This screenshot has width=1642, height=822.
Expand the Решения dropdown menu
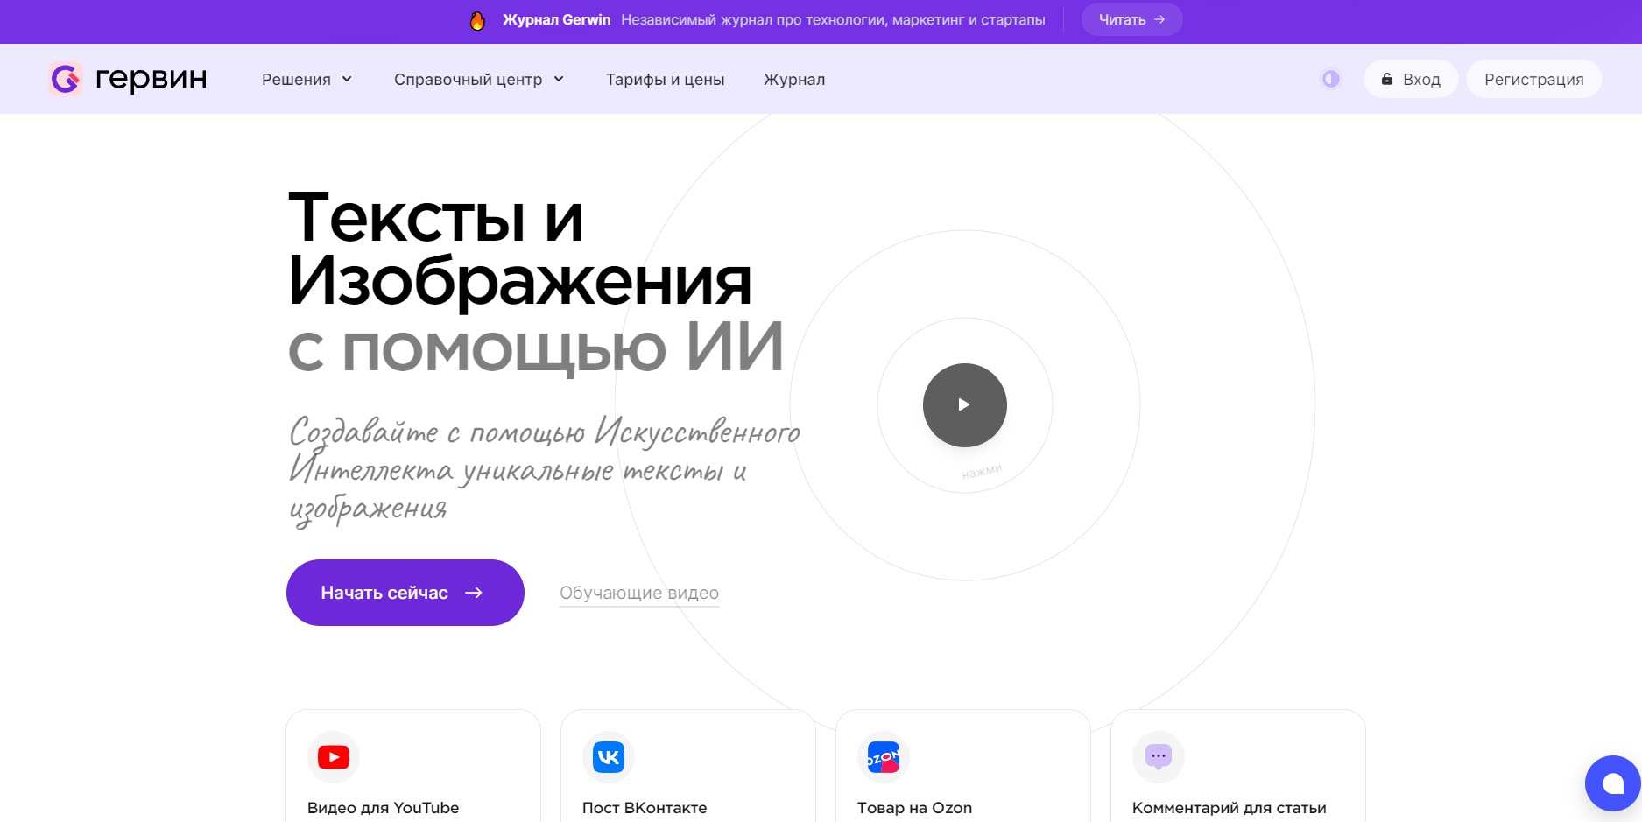click(x=307, y=80)
